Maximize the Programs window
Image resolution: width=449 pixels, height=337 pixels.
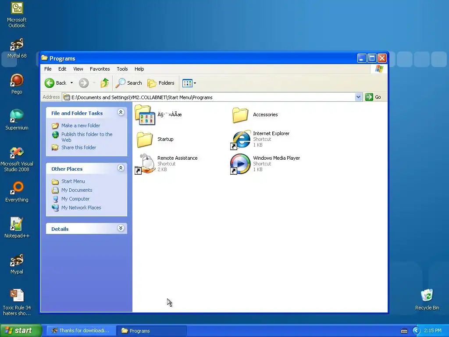pos(372,58)
